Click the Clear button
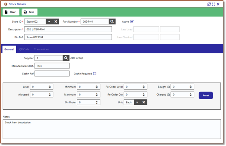 (x=11, y=12)
